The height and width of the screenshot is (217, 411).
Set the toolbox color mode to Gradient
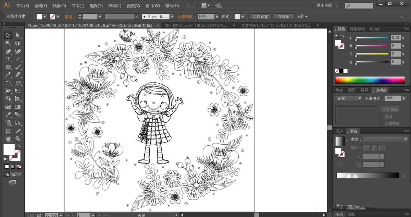[x=13, y=167]
